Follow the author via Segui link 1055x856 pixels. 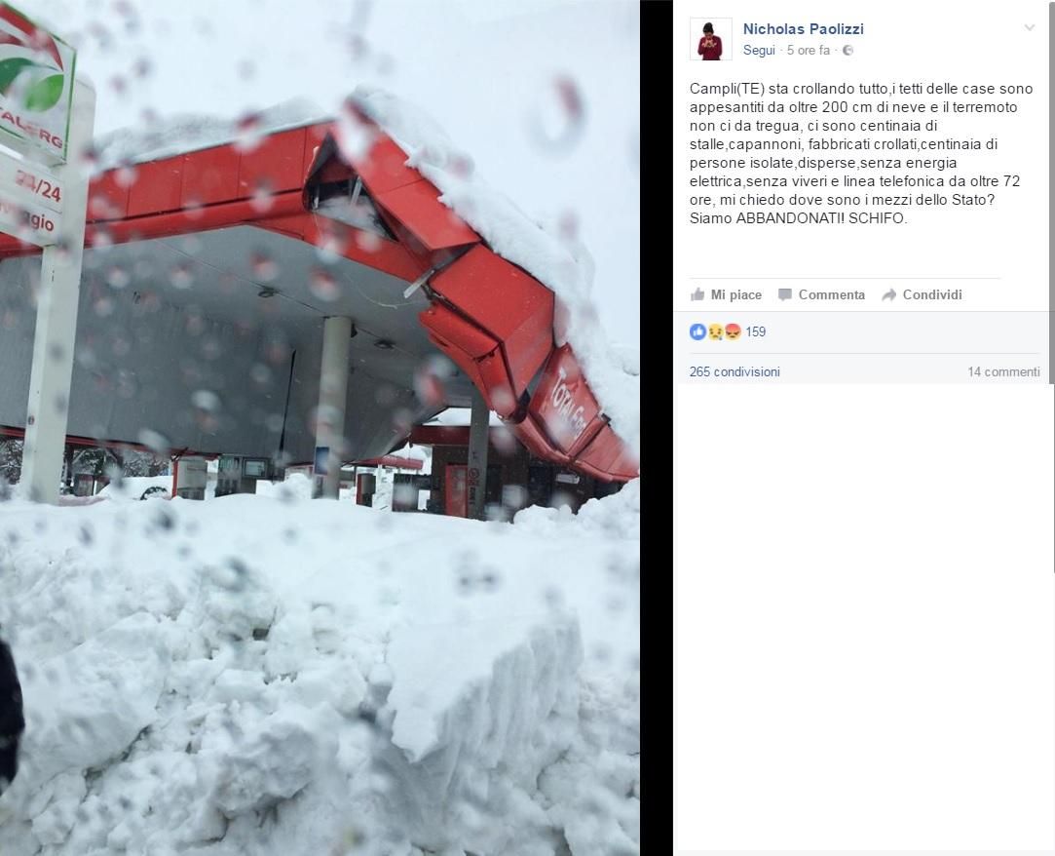(759, 51)
